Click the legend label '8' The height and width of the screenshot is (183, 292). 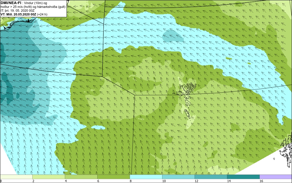131,181
